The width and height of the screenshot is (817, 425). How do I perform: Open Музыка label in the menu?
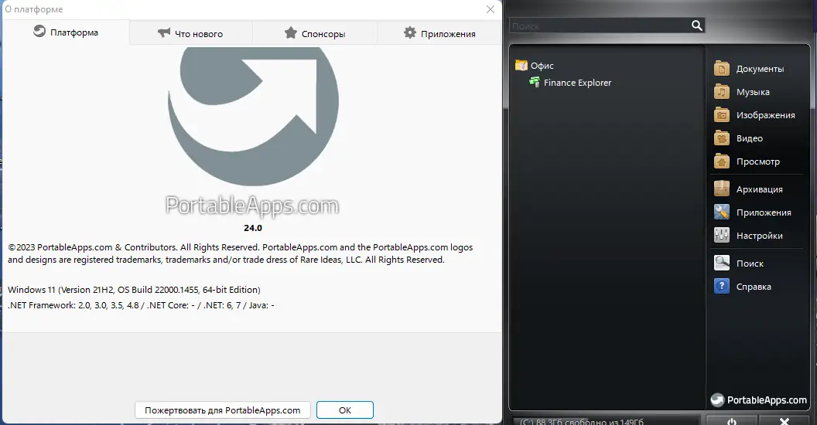pyautogui.click(x=753, y=92)
